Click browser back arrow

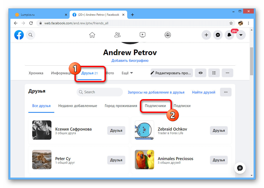pos(16,23)
